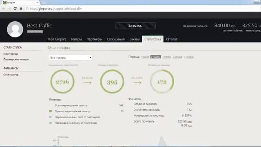Viewport: 261px width, 147px height.
Task: Click the 840.00 Руб balance amount
Action: coord(225,25)
